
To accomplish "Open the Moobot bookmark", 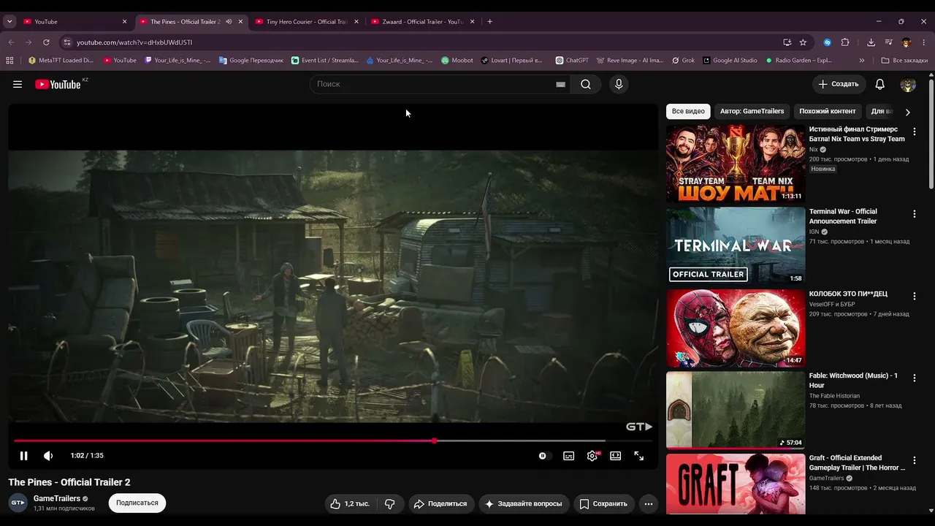I will click(457, 61).
